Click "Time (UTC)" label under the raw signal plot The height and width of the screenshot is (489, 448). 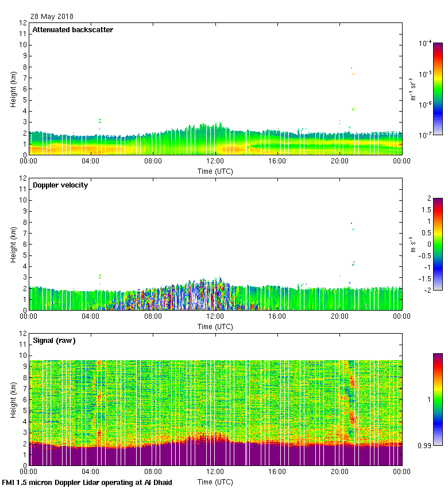[215, 482]
